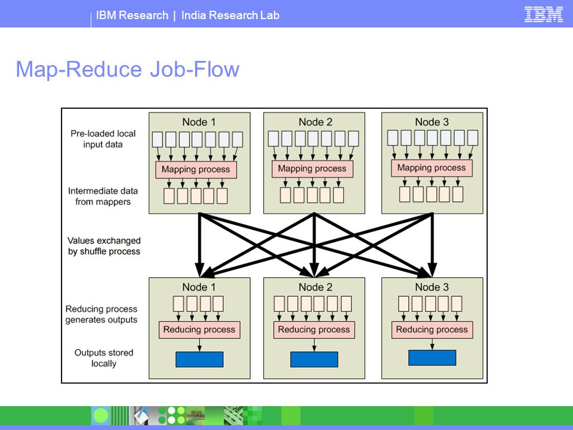Click the green vertical-stripes tile in footer
Screen dimensions: 573x430
[x=120, y=416]
